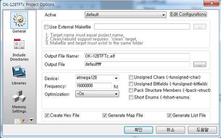Open the Include Directories icon
The height and width of the screenshot is (138, 221).
tap(19, 44)
